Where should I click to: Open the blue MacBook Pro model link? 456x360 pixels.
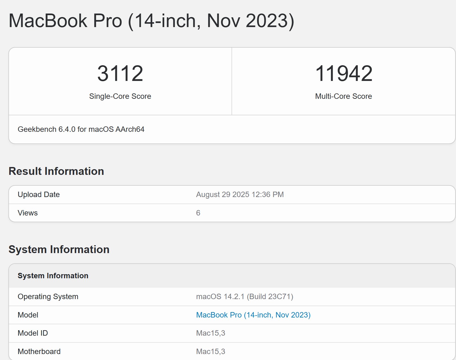pos(253,315)
